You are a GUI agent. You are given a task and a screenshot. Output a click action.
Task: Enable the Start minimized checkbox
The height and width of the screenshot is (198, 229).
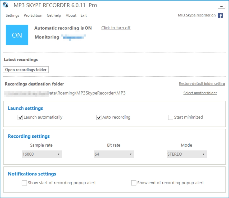pyautogui.click(x=171, y=117)
